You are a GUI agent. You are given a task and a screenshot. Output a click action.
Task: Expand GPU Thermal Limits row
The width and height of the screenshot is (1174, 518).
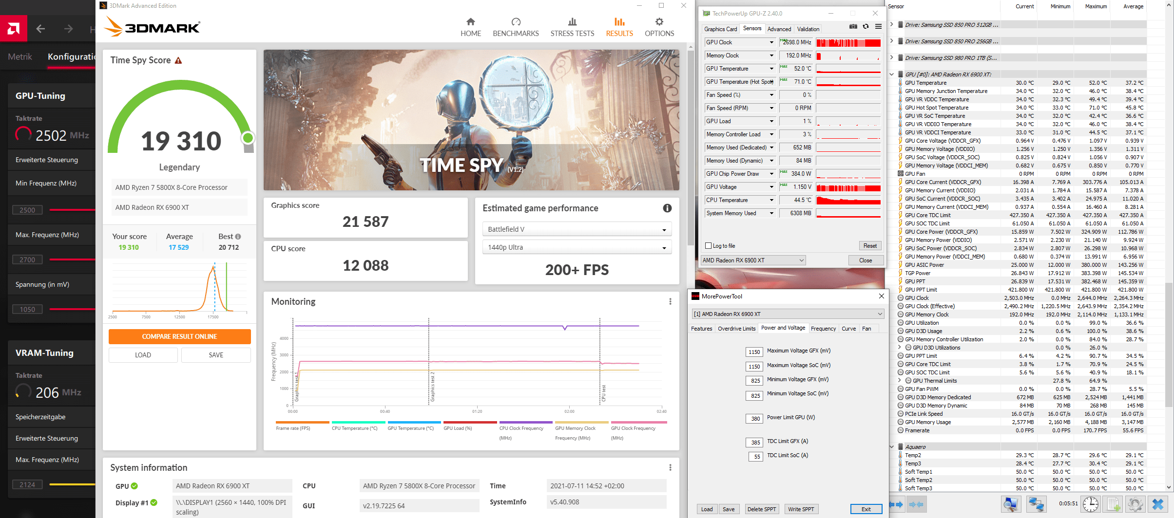pyautogui.click(x=900, y=381)
